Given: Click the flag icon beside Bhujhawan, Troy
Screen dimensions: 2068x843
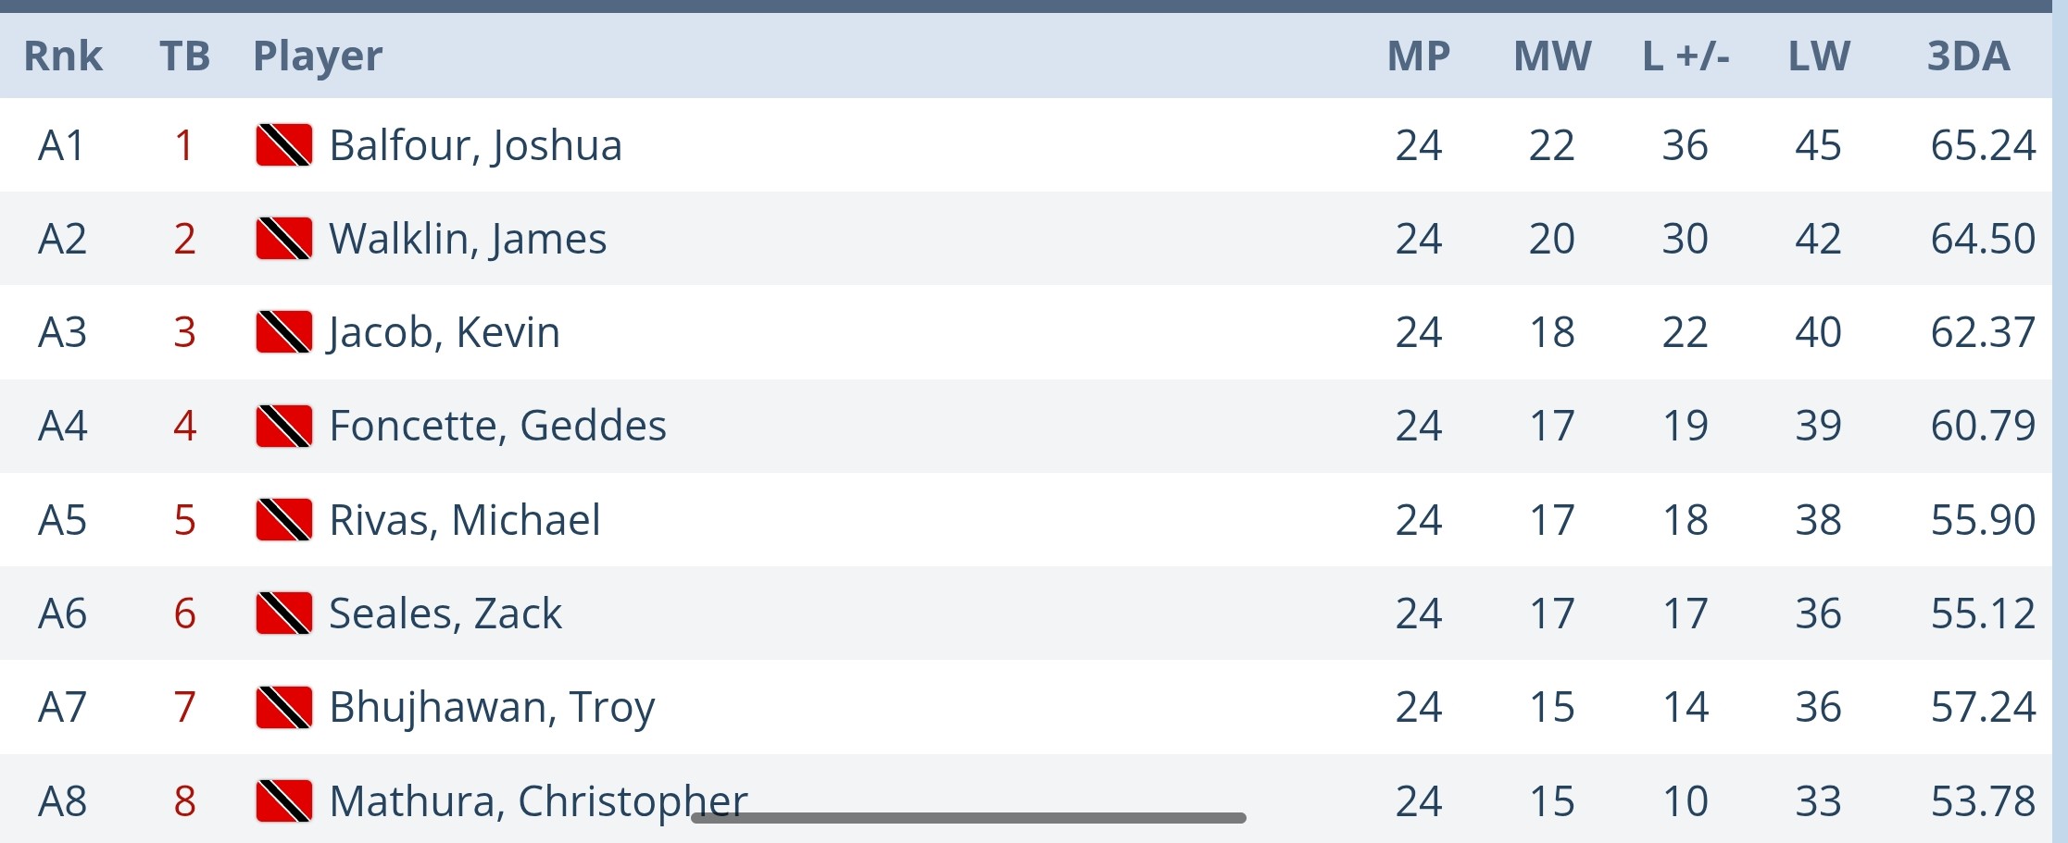Looking at the screenshot, I should [283, 707].
